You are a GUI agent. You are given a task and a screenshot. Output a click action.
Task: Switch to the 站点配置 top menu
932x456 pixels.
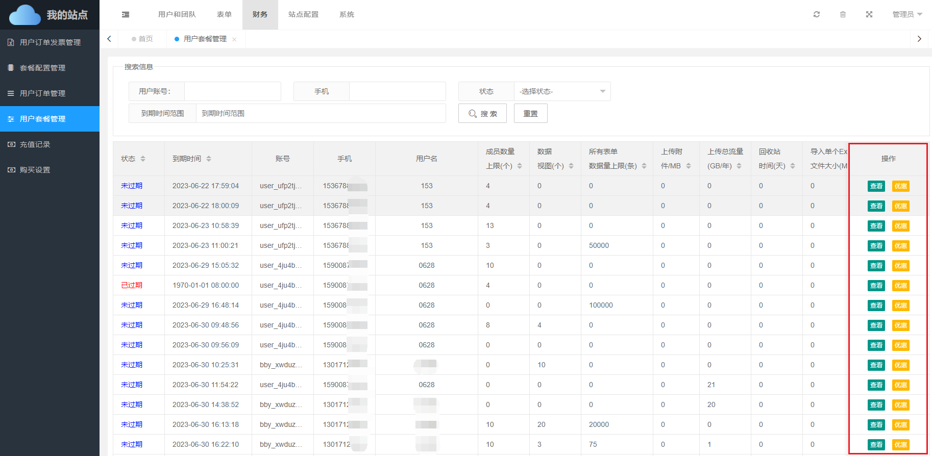click(x=303, y=14)
